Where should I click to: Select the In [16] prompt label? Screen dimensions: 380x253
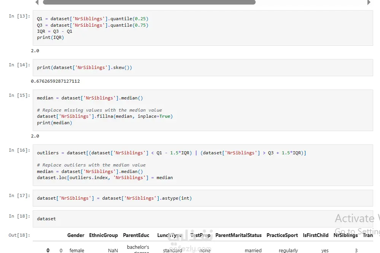point(19,150)
